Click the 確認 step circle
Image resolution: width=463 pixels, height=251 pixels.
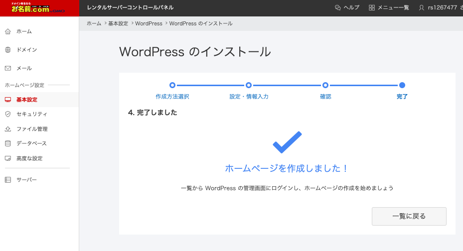point(325,85)
